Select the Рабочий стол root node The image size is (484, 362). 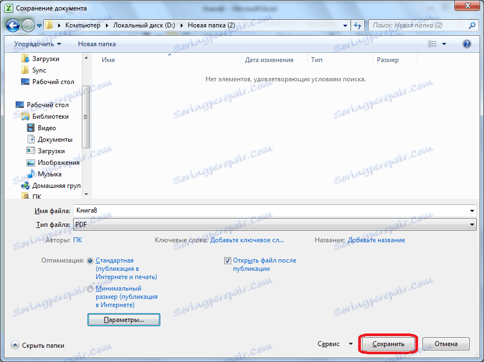48,105
